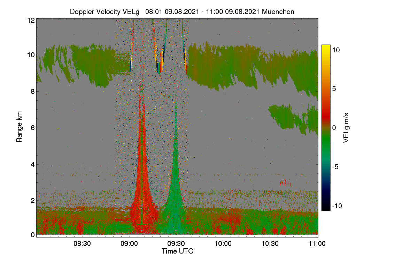Click the colorbar value 5 label

(335, 89)
